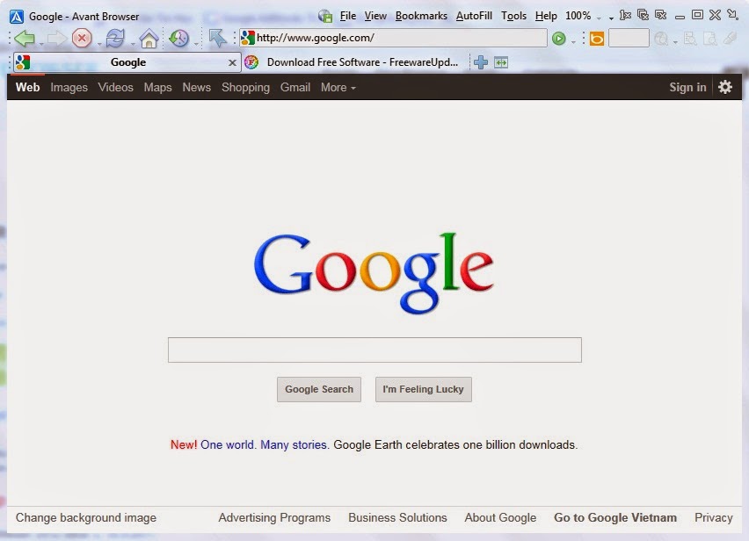Open News in the Google bar
Screen dimensions: 749x541
coord(196,87)
